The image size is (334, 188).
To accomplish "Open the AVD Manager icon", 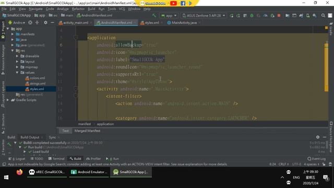I will (x=308, y=16).
